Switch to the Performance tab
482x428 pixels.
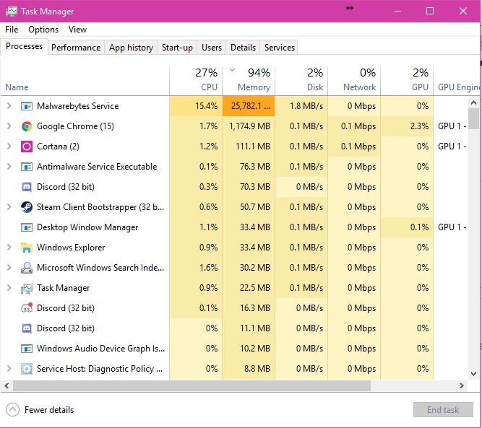(x=76, y=48)
